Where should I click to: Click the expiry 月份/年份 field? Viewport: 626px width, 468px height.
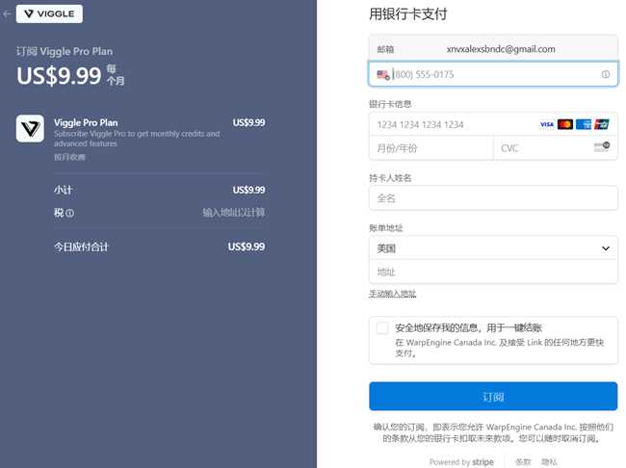(430, 148)
